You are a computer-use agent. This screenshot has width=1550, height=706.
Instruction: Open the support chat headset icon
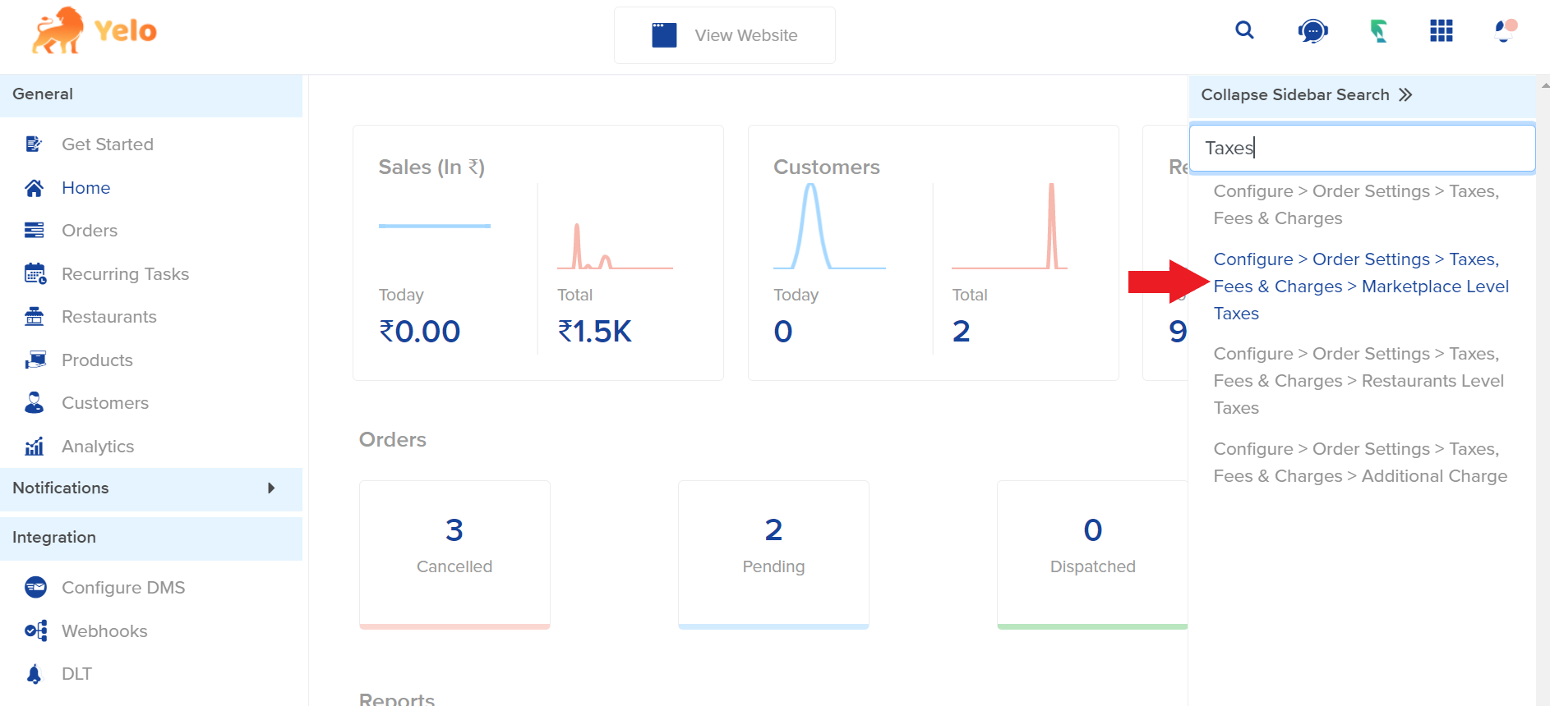[x=1312, y=32]
